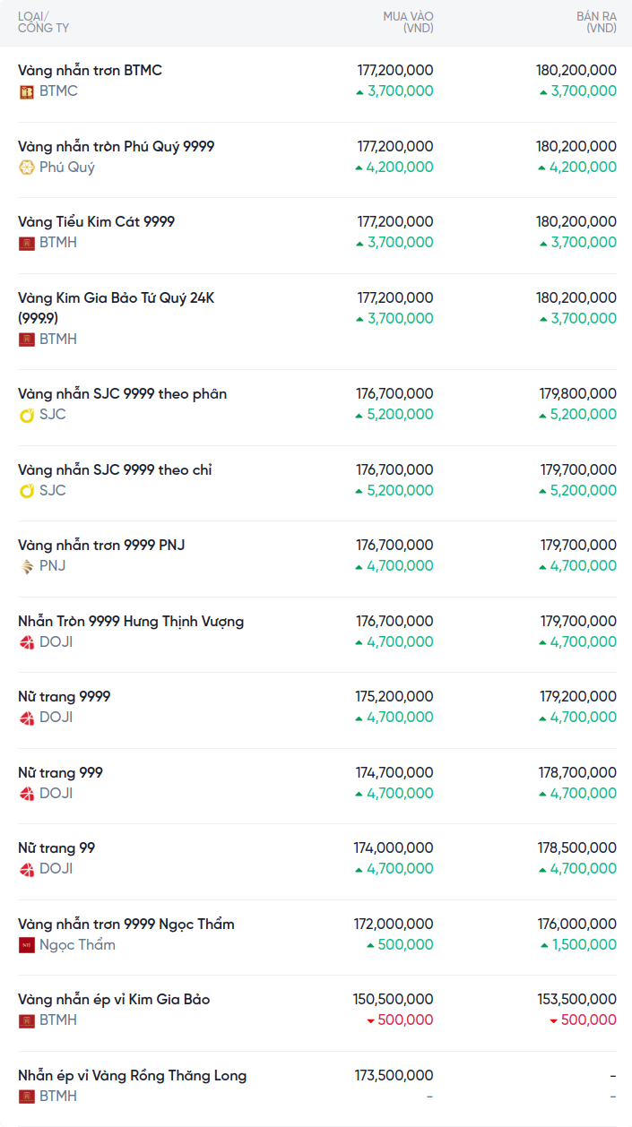
Task: Open Nữ trang 9999 product row
Action: click(64, 697)
